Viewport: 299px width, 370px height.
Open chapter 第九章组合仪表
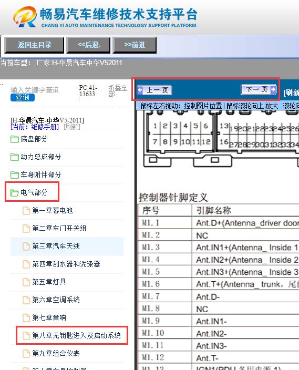click(x=56, y=353)
